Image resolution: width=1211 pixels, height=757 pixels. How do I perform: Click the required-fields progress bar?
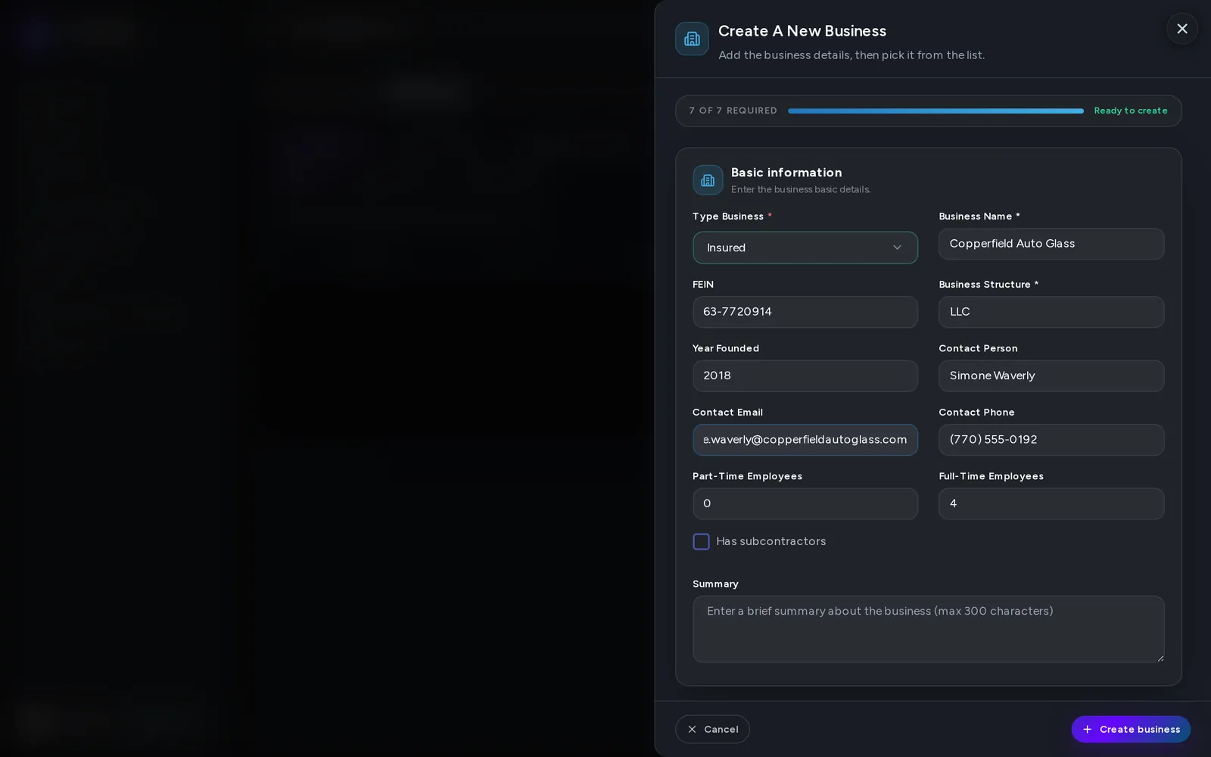coord(935,111)
